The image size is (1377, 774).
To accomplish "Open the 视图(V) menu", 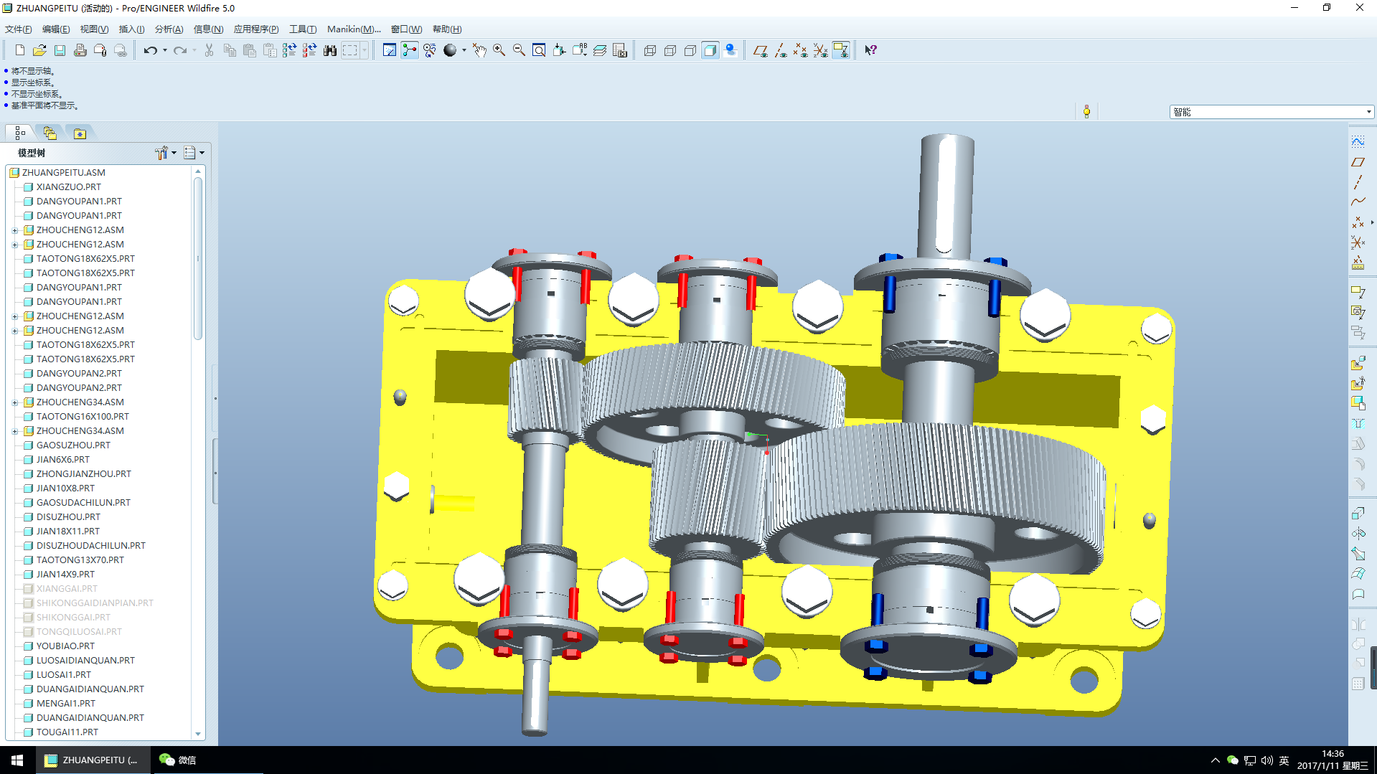I will pos(94,29).
